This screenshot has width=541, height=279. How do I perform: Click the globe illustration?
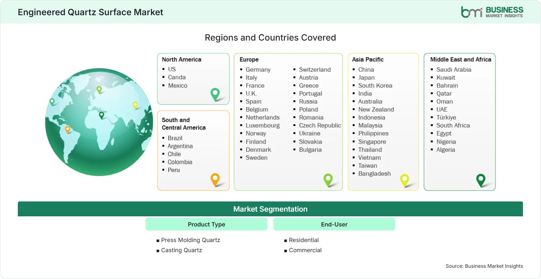[99, 122]
